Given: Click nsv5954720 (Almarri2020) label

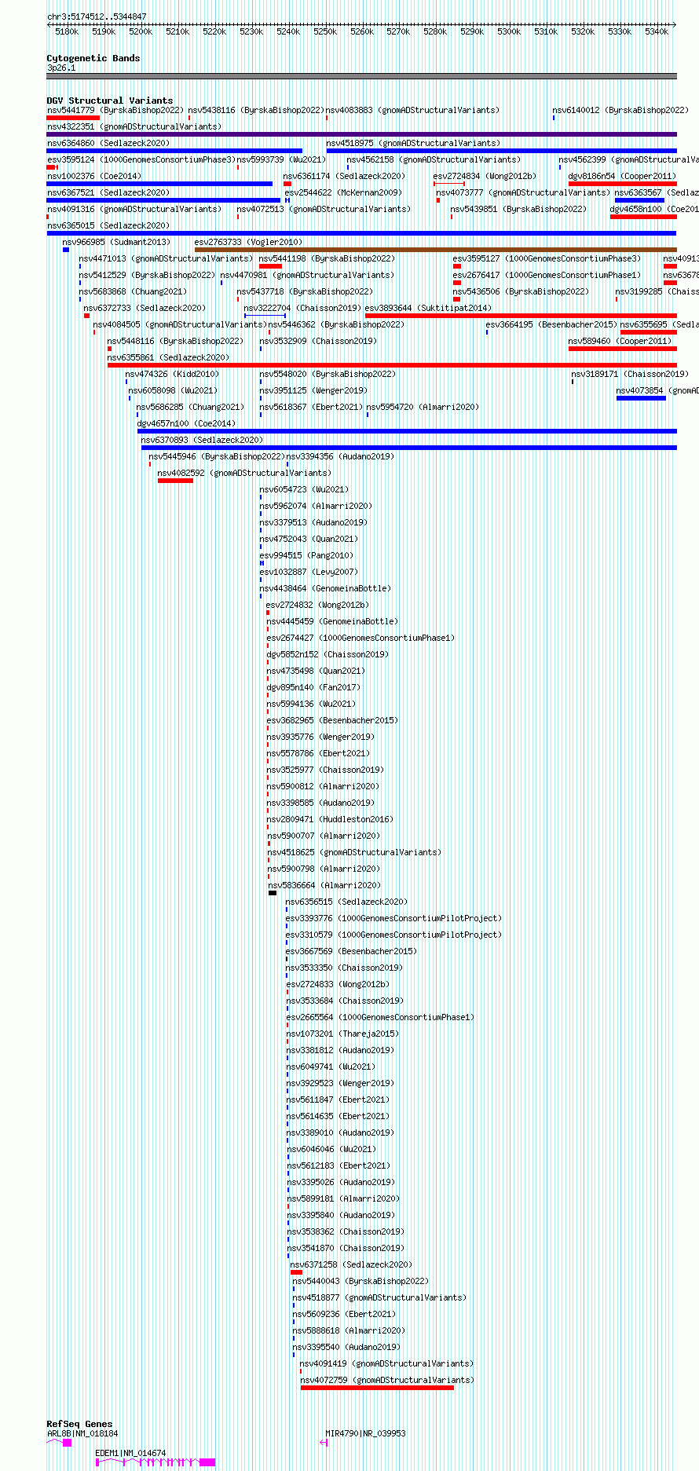Looking at the screenshot, I should pyautogui.click(x=423, y=408).
